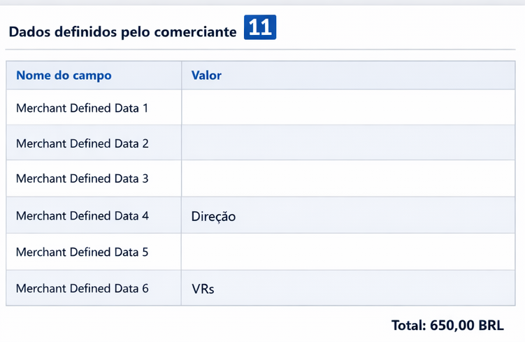The height and width of the screenshot is (342, 525).
Task: Click the Dados definidos pelo comerciante heading
Action: click(x=122, y=31)
